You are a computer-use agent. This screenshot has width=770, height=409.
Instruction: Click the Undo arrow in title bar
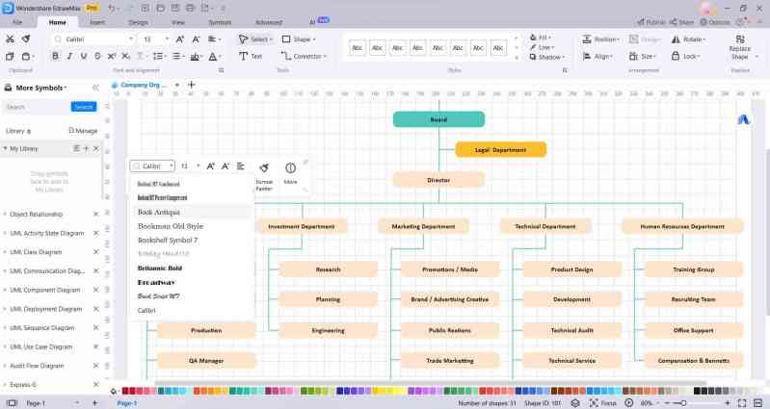point(112,9)
